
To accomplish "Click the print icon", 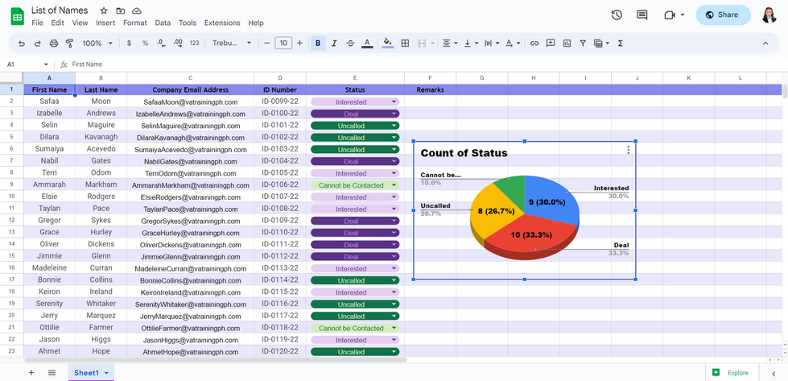I will pos(54,43).
